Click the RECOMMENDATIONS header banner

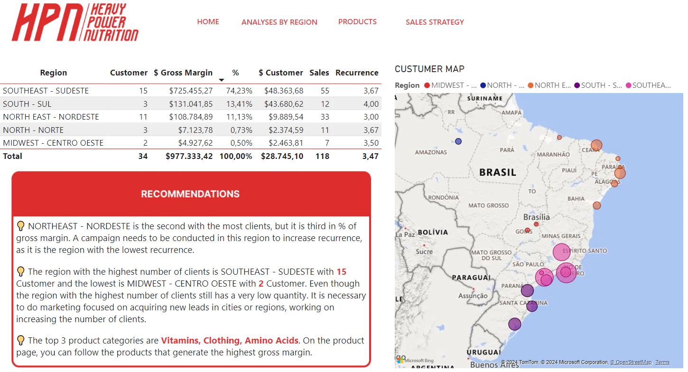point(191,194)
